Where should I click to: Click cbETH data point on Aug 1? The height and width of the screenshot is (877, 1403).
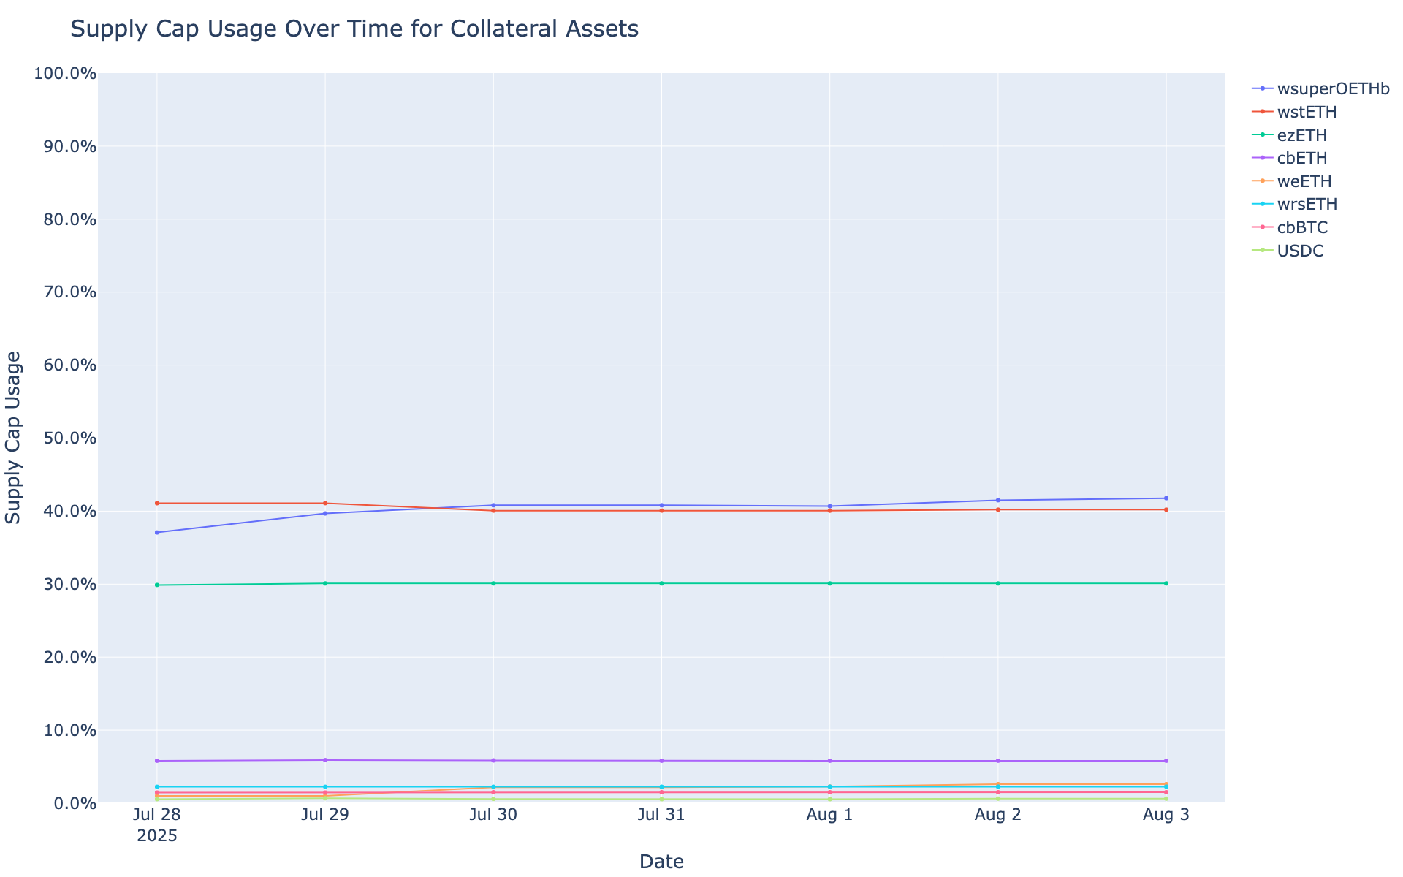[829, 761]
